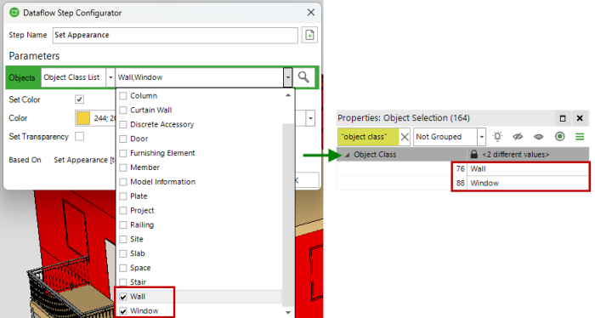Click the class list vertical scrollbar thumb

[x=288, y=214]
